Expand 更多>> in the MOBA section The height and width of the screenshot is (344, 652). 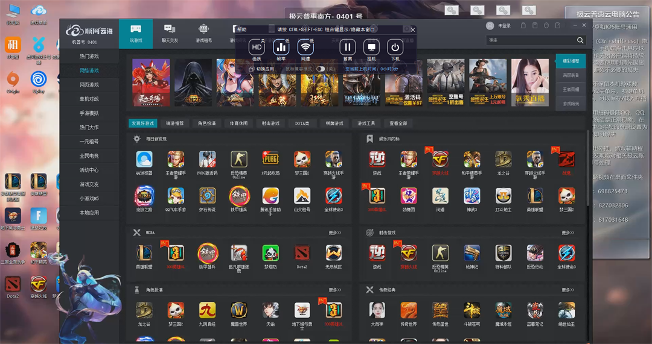tap(334, 233)
